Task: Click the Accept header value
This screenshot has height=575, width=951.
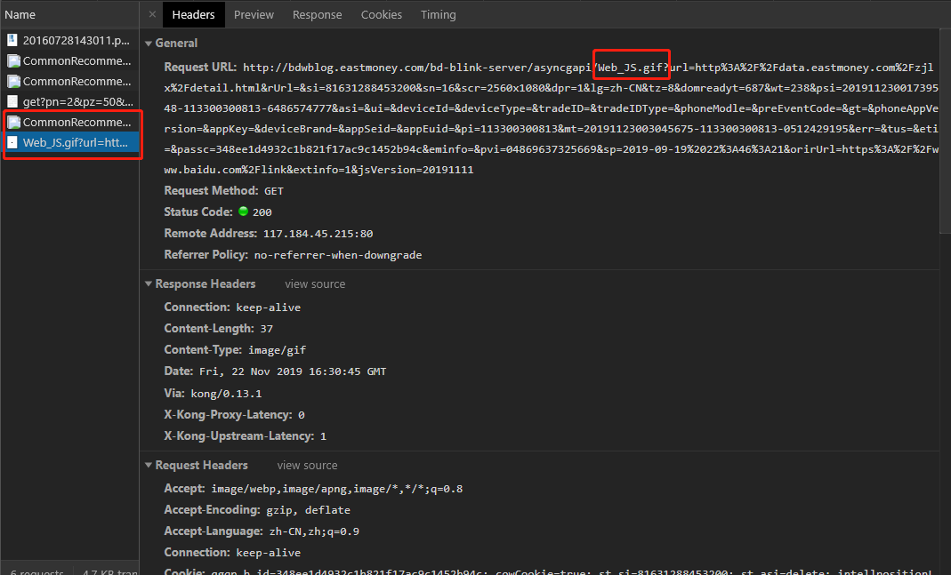Action: tap(336, 489)
